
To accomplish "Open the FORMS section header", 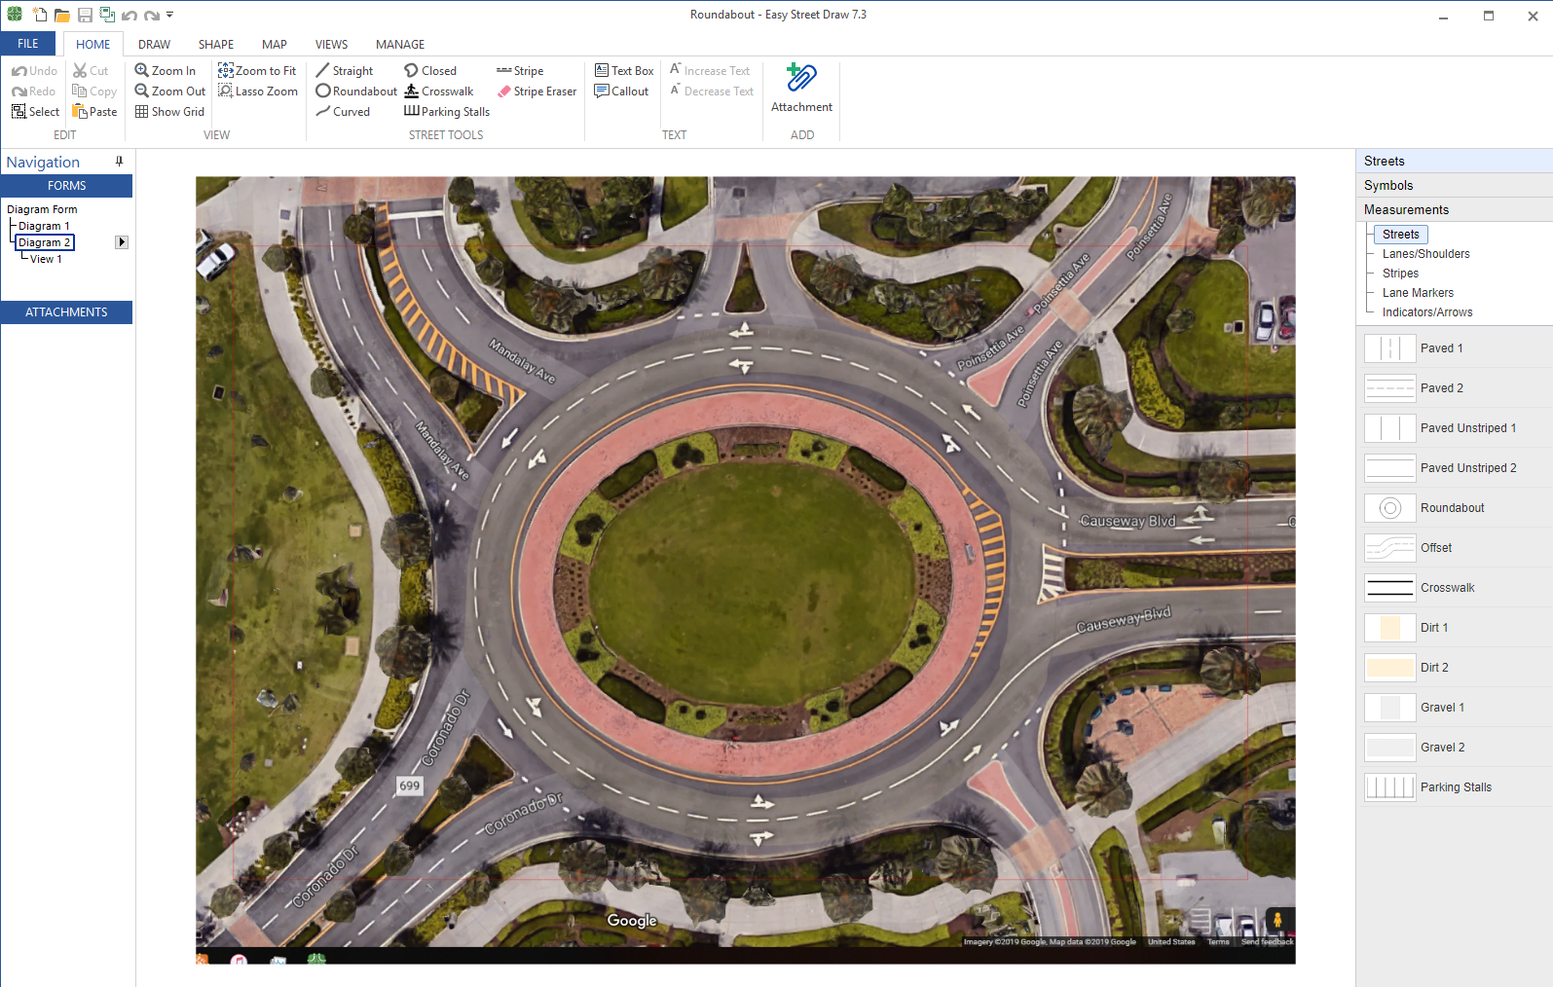I will tap(66, 186).
